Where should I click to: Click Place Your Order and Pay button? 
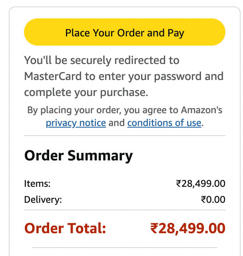[124, 32]
